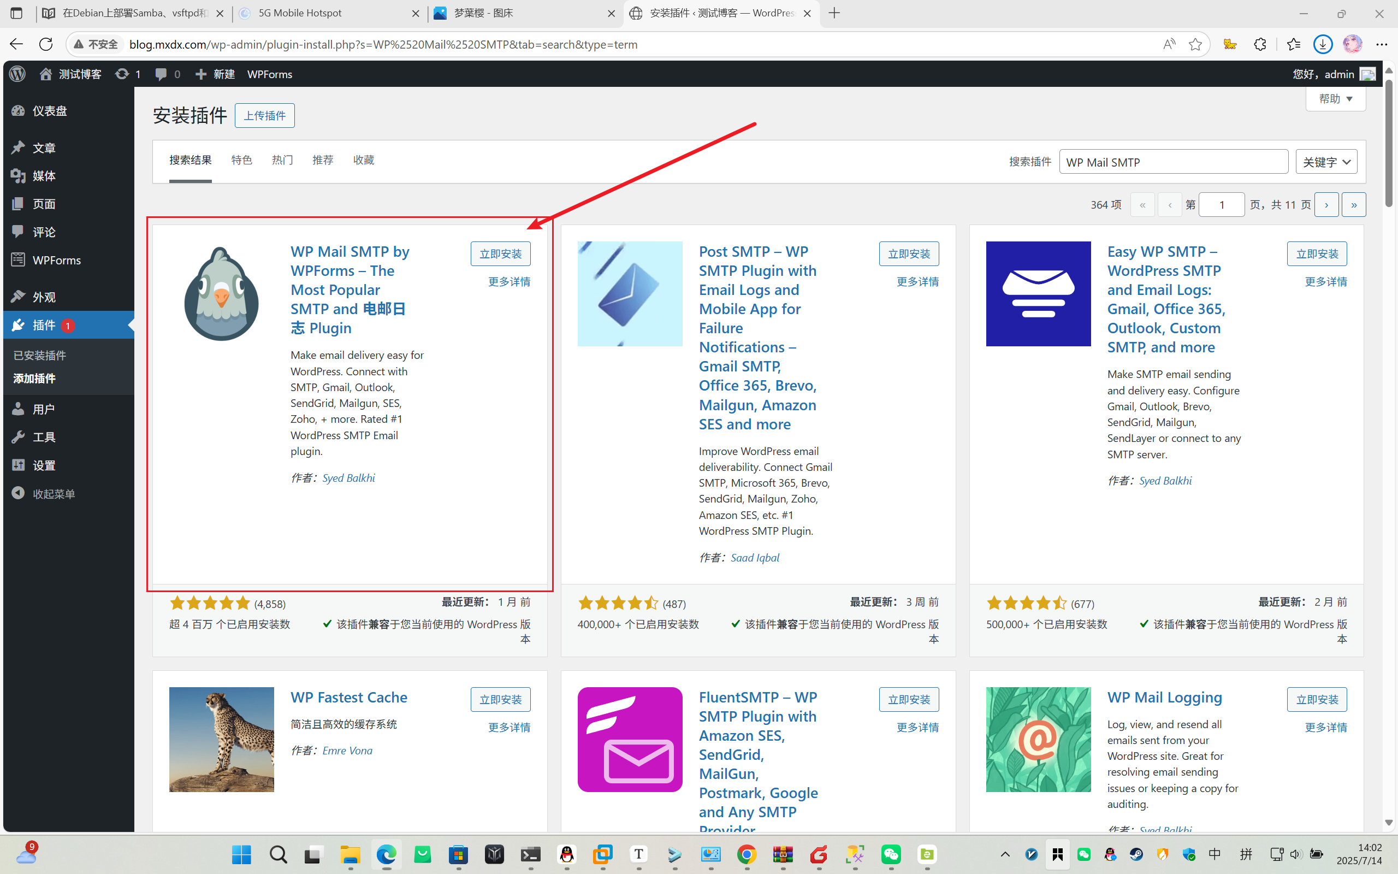Expand the 帮助 help panel
1398x874 pixels.
[1335, 99]
